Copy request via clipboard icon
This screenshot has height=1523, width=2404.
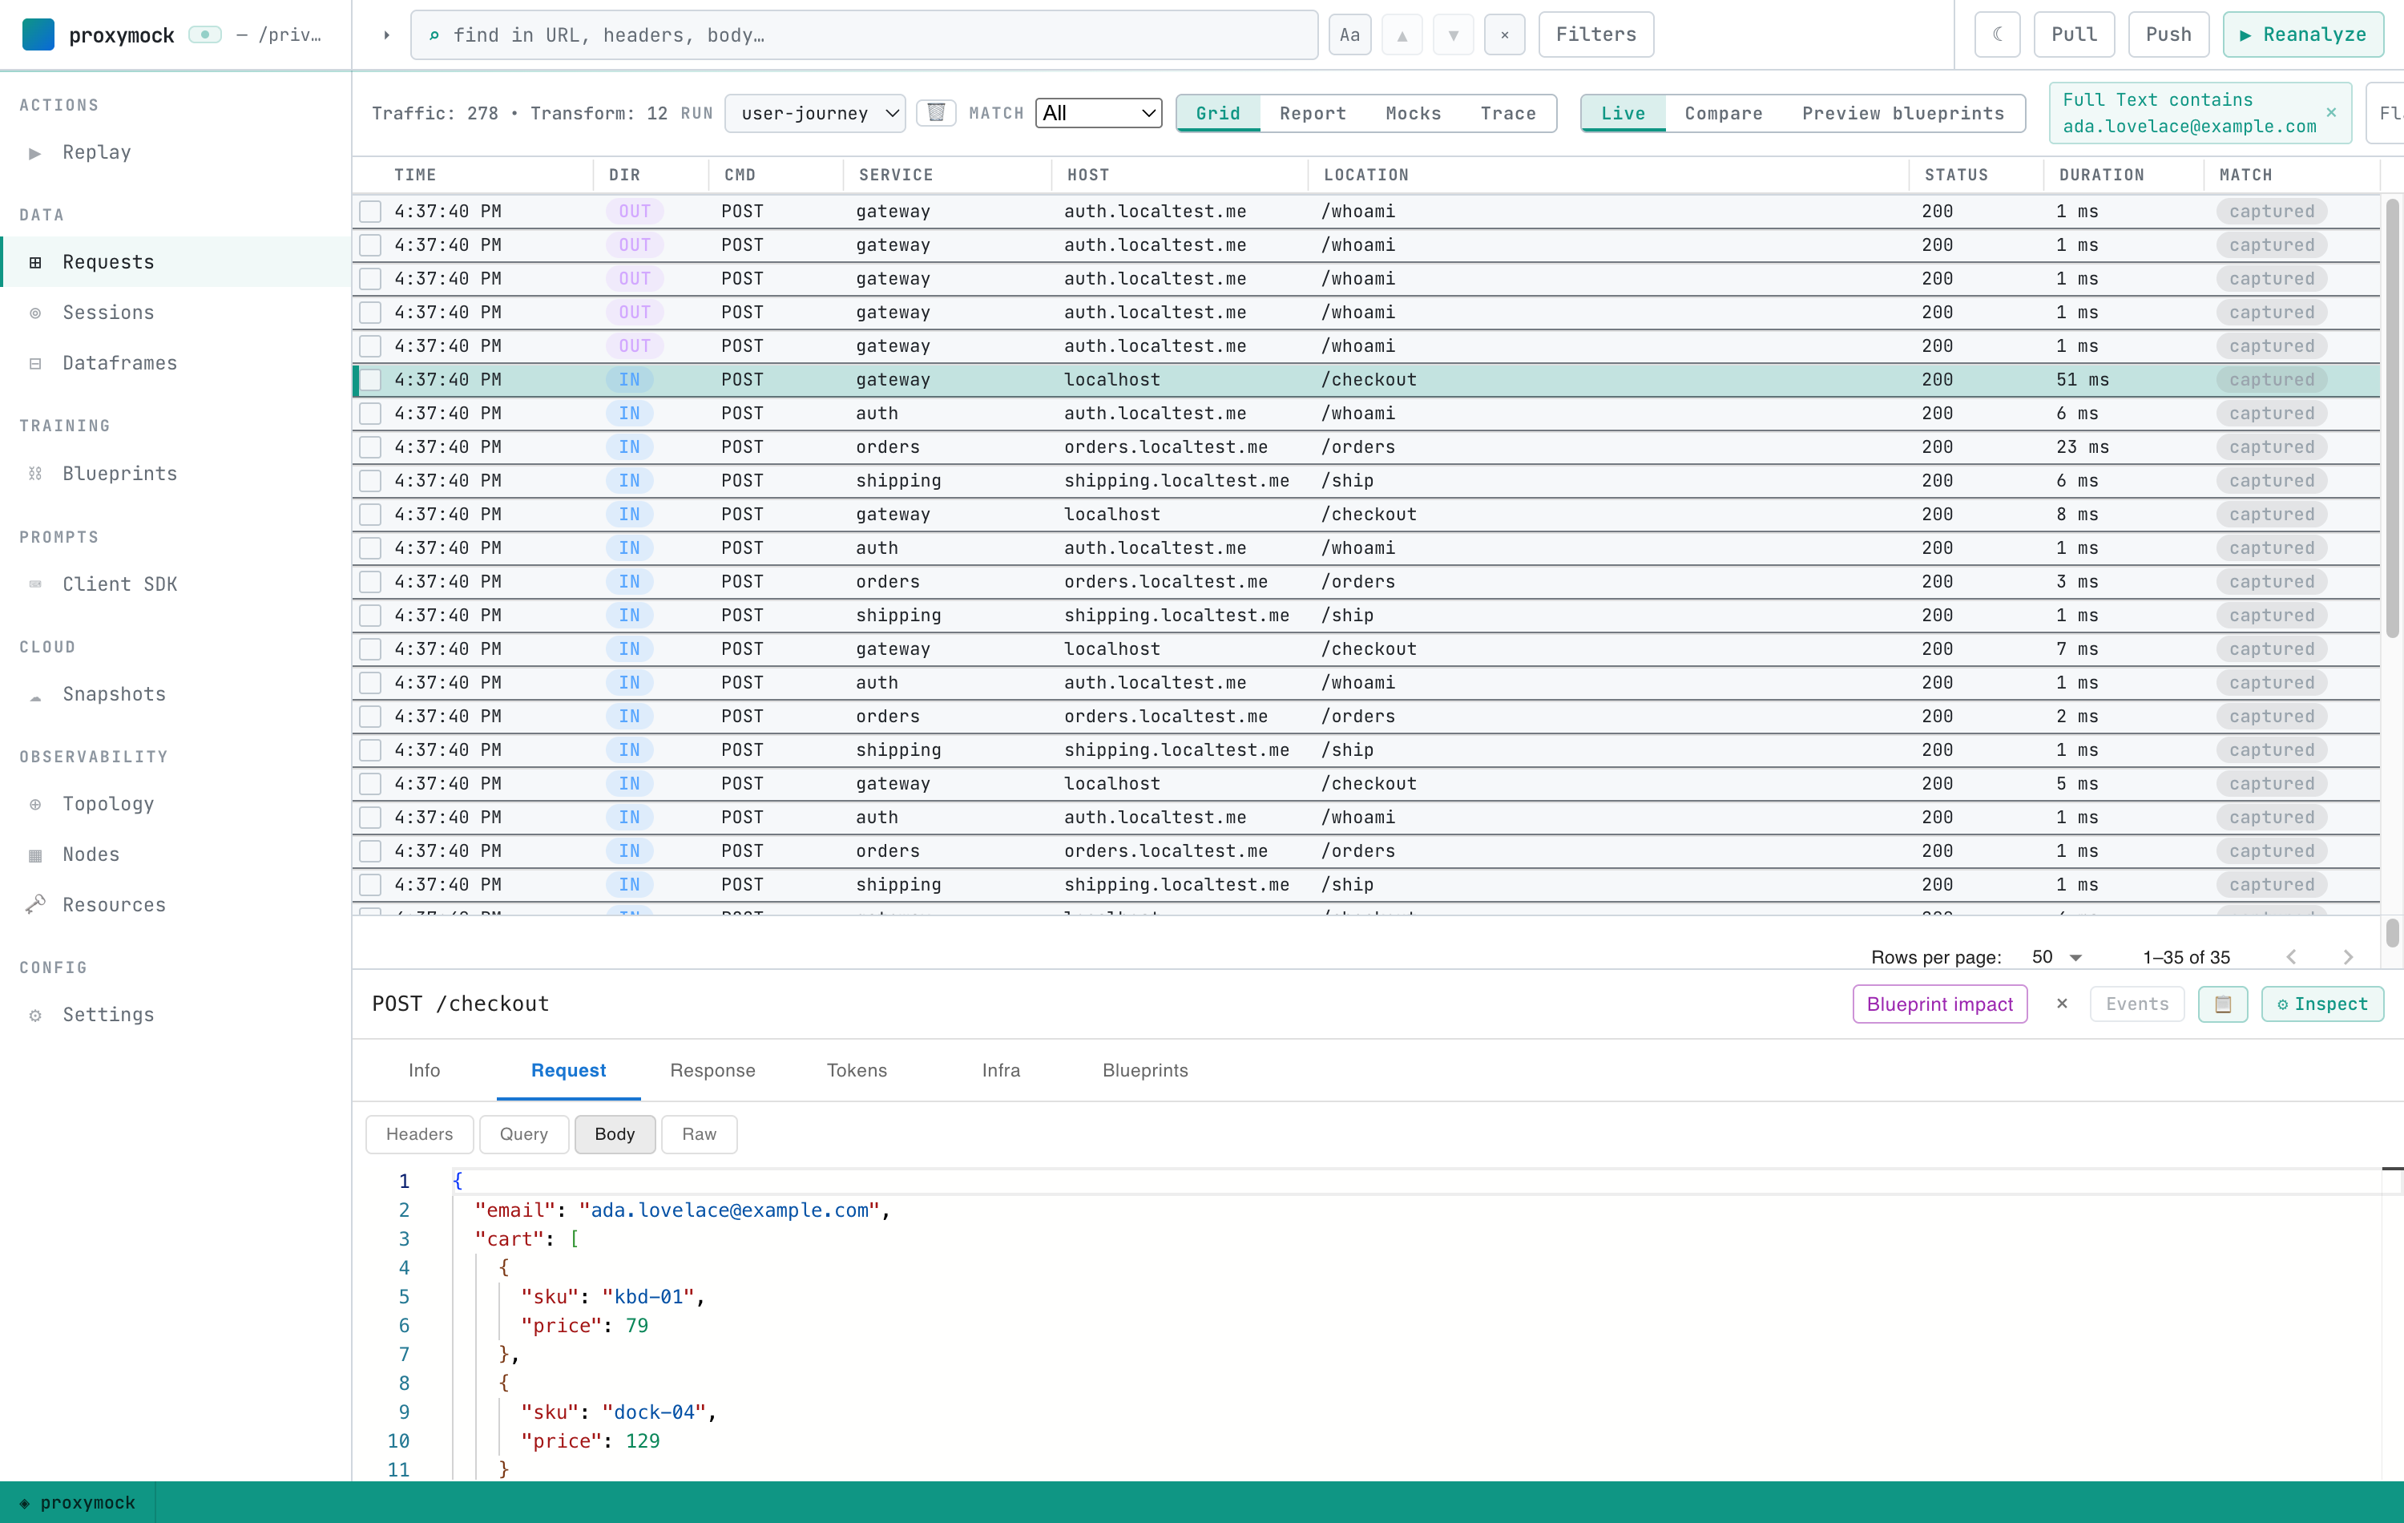tap(2222, 1004)
